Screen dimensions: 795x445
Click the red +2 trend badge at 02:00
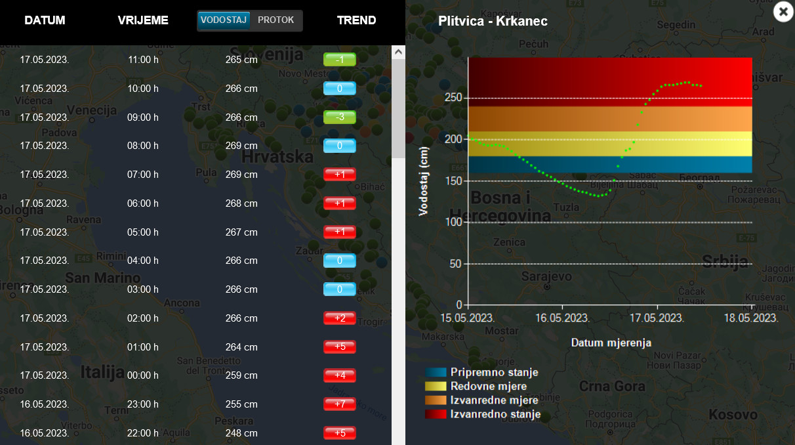(x=339, y=318)
